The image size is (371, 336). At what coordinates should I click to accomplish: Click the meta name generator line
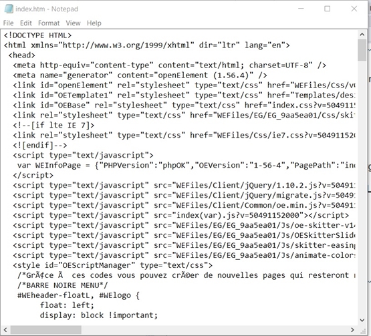[140, 75]
